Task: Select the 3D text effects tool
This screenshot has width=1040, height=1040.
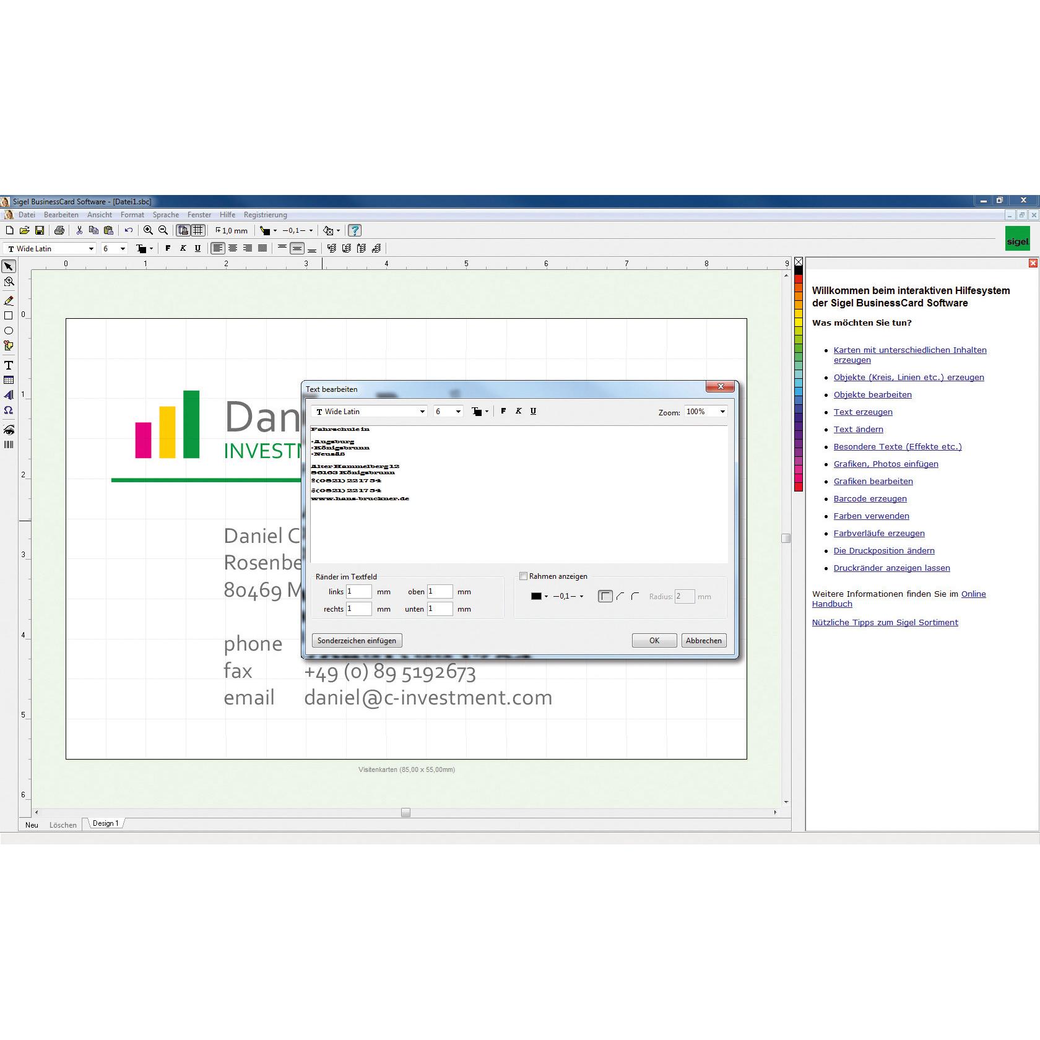Action: pos(9,395)
